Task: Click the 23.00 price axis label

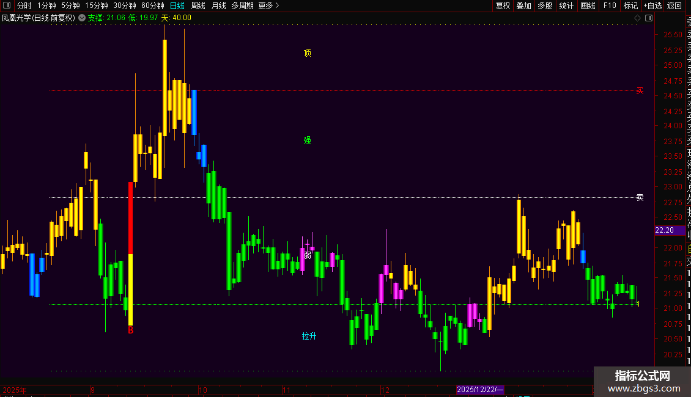Action: click(673, 187)
